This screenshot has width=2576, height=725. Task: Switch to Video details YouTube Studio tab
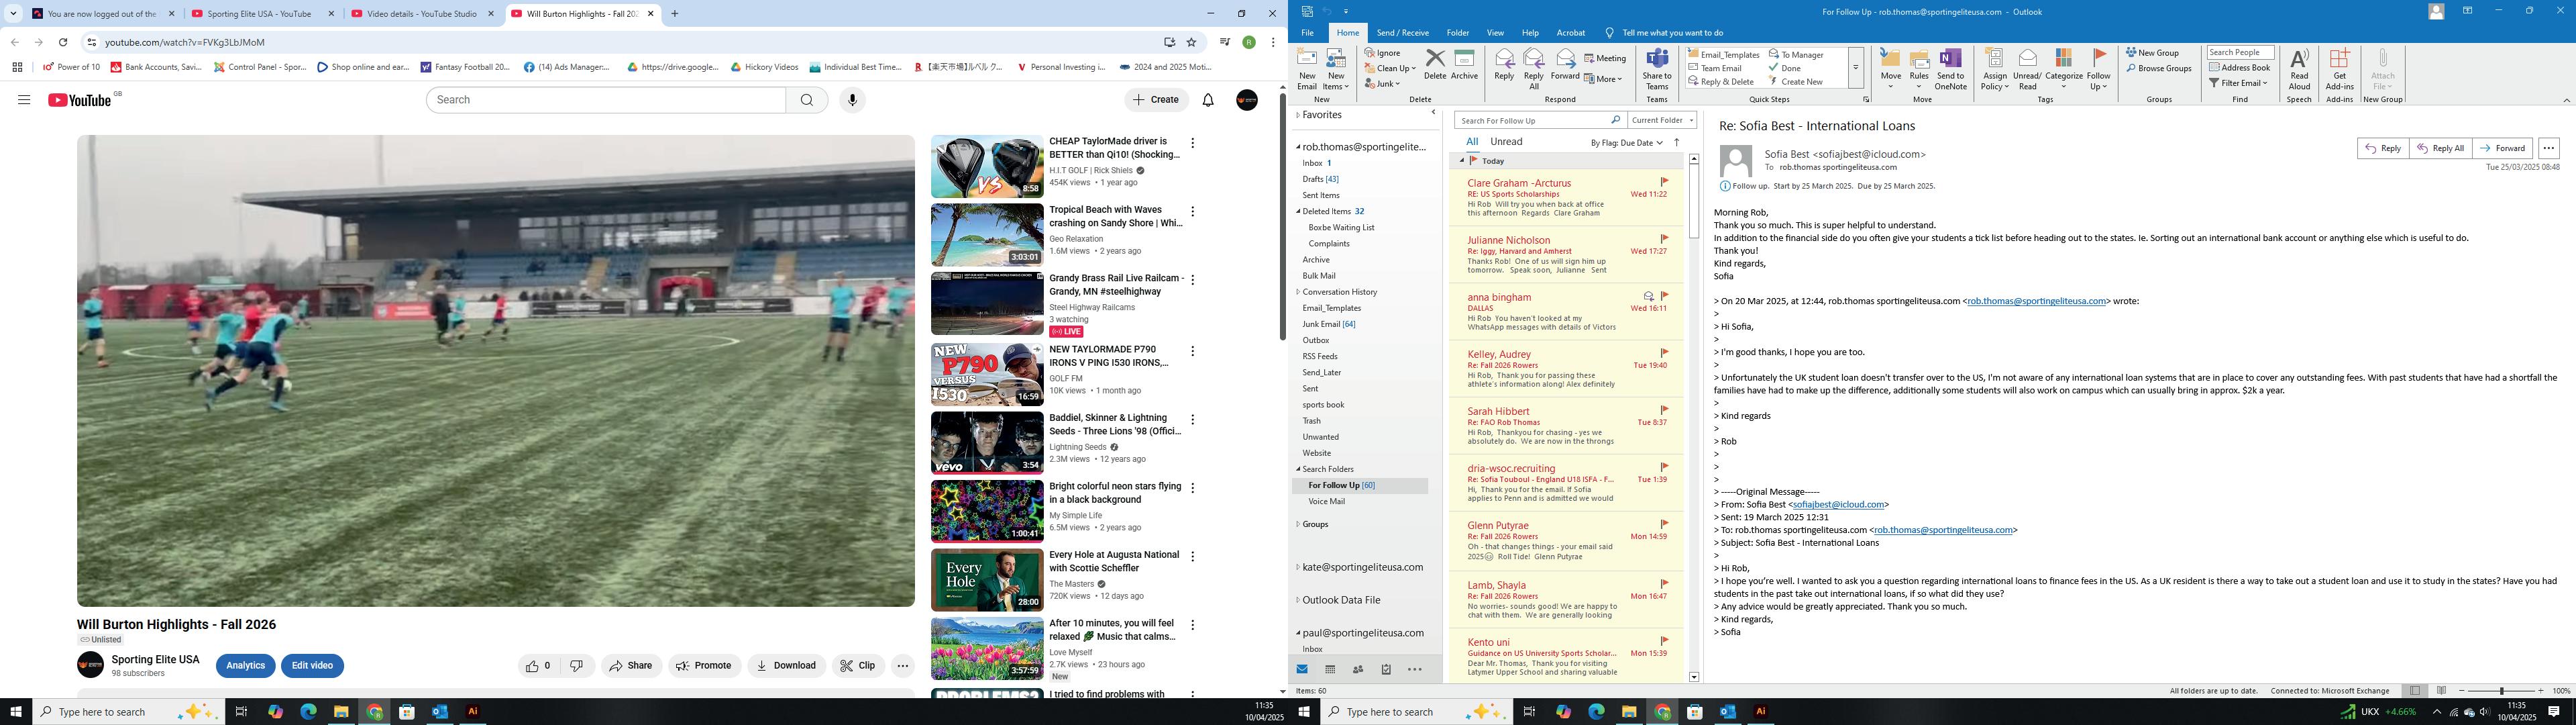tap(421, 14)
